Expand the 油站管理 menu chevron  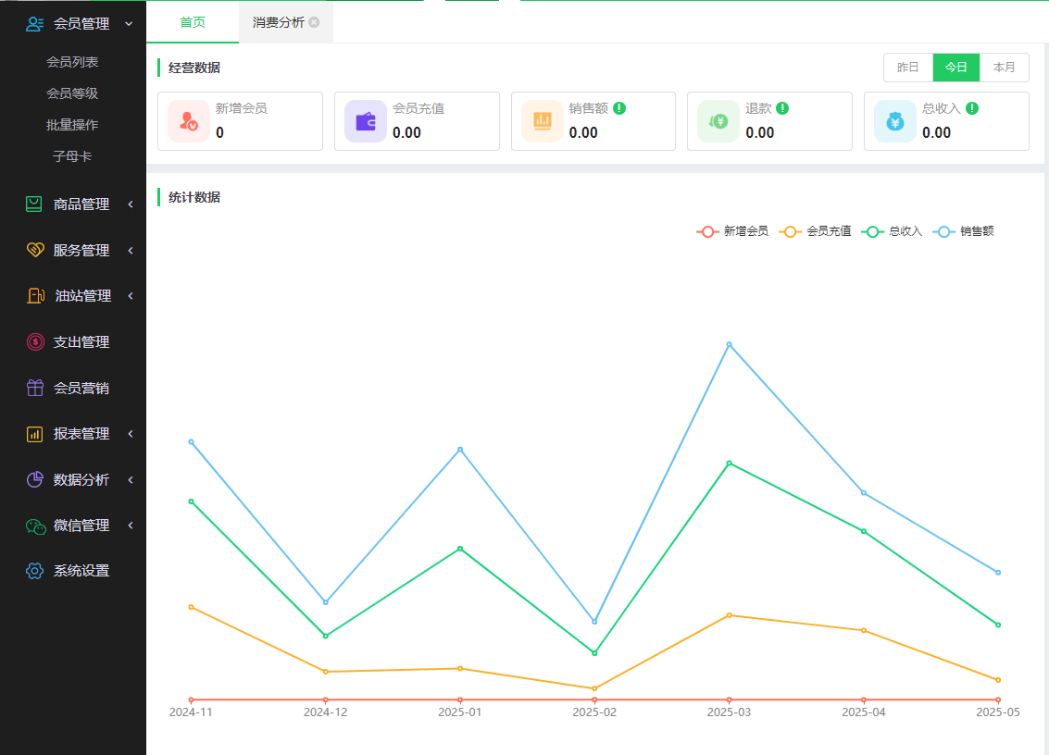[131, 295]
